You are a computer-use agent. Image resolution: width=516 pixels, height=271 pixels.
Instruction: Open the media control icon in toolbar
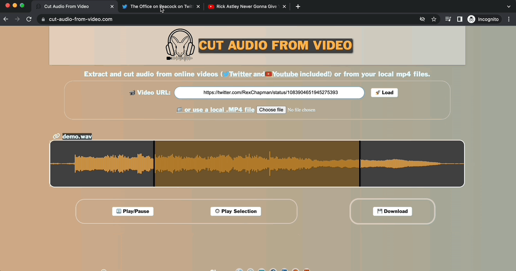448,19
